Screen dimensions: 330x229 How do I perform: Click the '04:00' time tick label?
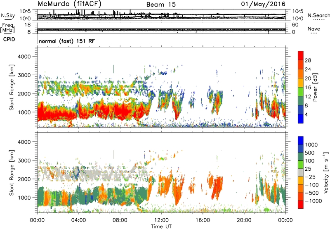[x=78, y=220]
